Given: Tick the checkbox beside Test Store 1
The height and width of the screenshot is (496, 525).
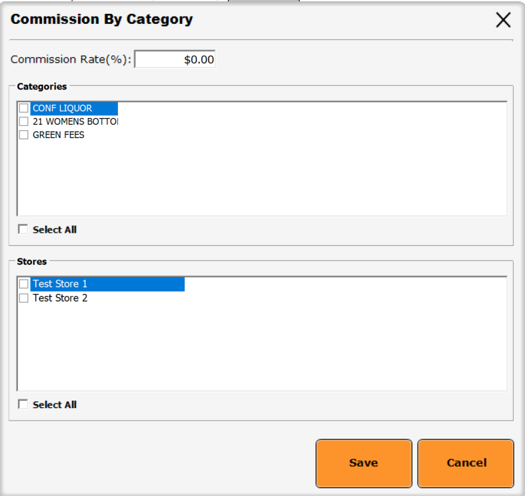Looking at the screenshot, I should pos(24,284).
